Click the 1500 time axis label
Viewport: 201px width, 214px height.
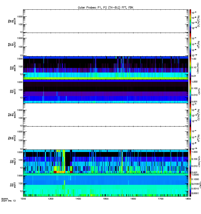point(106,199)
